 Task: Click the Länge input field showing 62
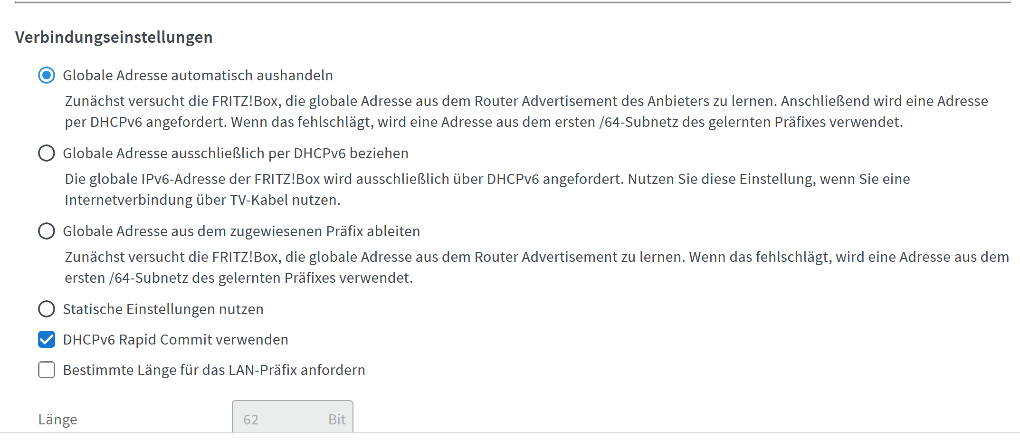[x=293, y=419]
